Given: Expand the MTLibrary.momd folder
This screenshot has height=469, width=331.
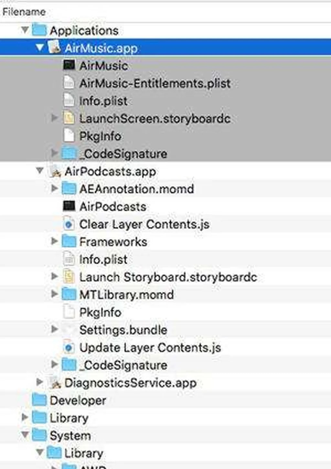Looking at the screenshot, I should click(x=55, y=294).
